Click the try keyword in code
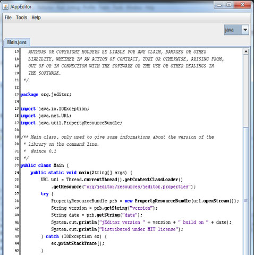The height and width of the screenshot is (255, 254). (45, 194)
